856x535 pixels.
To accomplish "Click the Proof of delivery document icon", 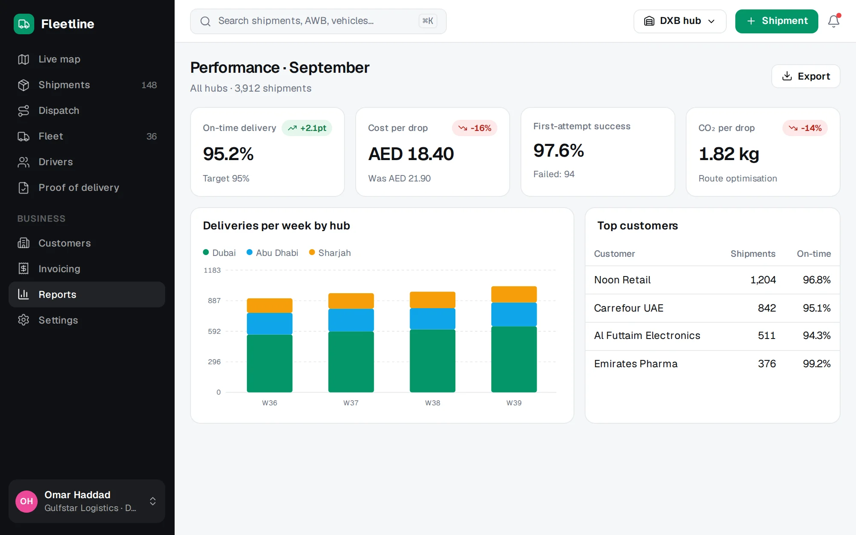I will pos(24,187).
